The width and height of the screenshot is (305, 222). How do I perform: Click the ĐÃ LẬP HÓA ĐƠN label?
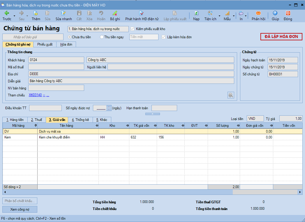(x=281, y=37)
